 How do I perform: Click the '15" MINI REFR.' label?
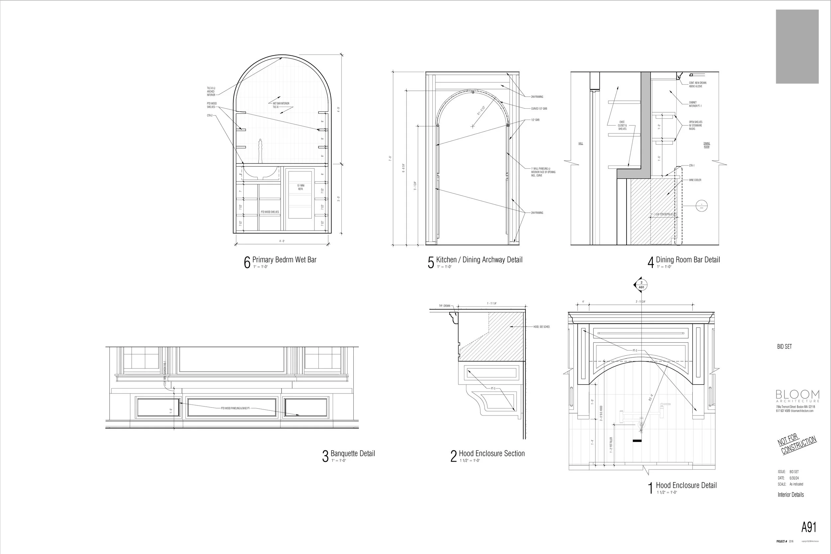click(x=301, y=187)
